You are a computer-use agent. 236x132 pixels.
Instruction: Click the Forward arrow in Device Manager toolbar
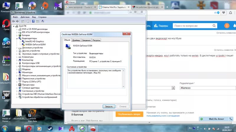(17, 21)
